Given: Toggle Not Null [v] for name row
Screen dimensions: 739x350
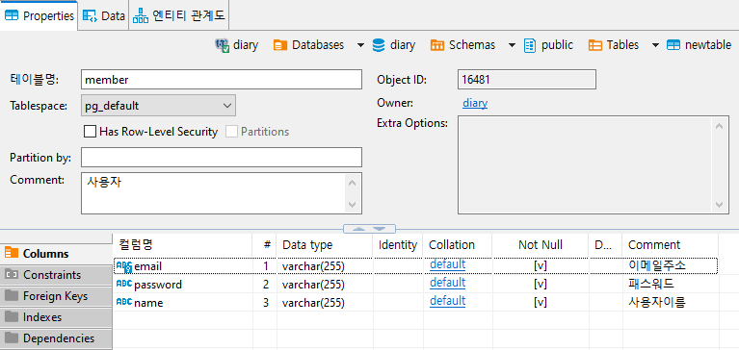Looking at the screenshot, I should point(541,303).
